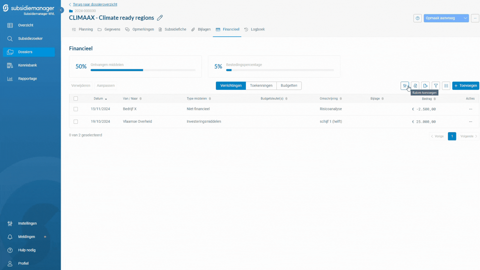Collapse the sidebar with the chevron button
The height and width of the screenshot is (270, 480).
(x=61, y=10)
